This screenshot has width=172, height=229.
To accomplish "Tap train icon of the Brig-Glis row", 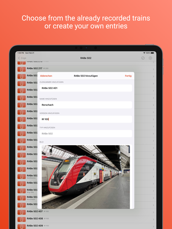I will pos(21,191).
